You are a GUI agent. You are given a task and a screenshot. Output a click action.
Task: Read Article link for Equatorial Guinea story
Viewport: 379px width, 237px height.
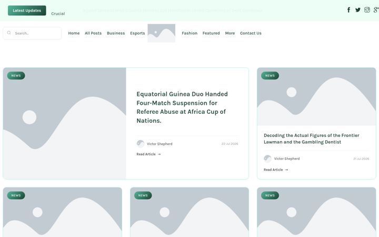[x=148, y=154]
